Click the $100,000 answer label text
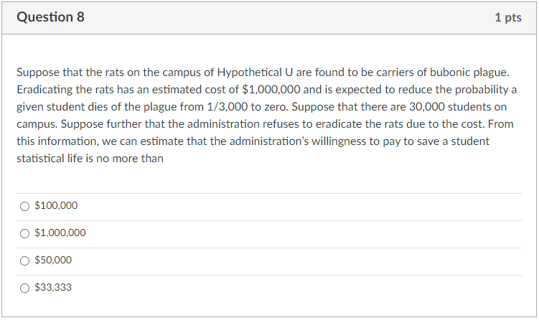Image resolution: width=539 pixels, height=323 pixels. 56,206
